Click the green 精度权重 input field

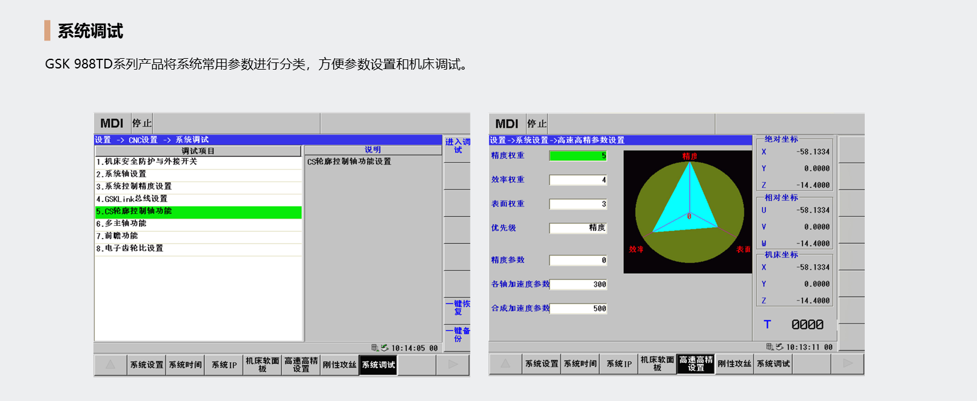click(578, 156)
